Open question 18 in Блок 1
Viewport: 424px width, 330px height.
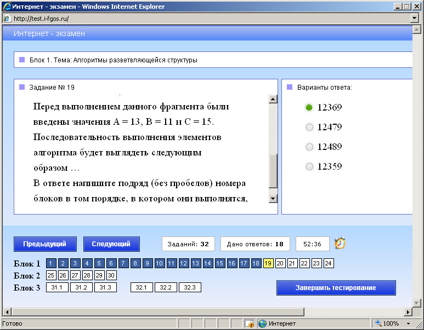[256, 263]
